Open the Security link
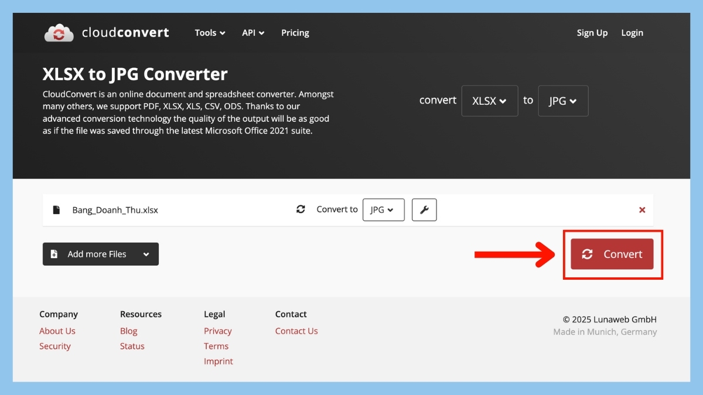The height and width of the screenshot is (395, 703). point(55,346)
